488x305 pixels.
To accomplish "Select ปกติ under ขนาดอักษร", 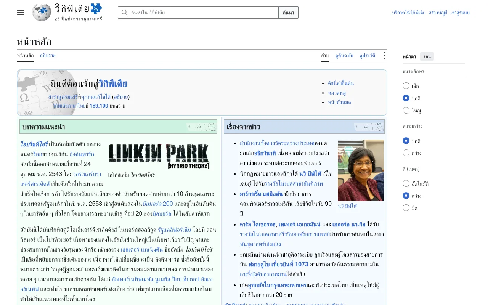I will (406, 98).
